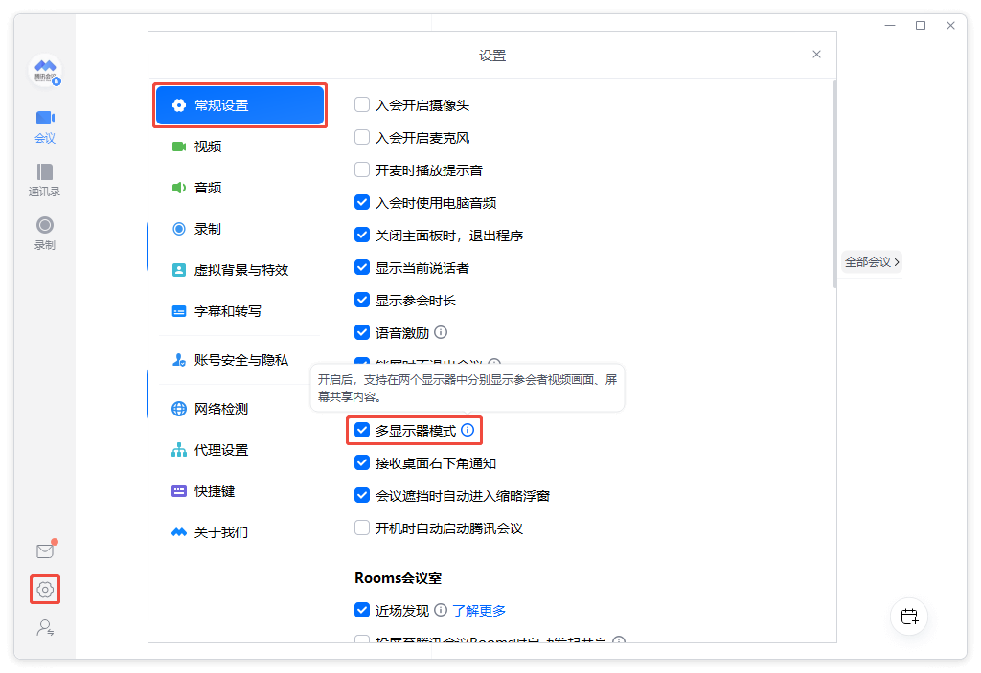Uncheck 入会时使用电脑音频

click(x=361, y=202)
